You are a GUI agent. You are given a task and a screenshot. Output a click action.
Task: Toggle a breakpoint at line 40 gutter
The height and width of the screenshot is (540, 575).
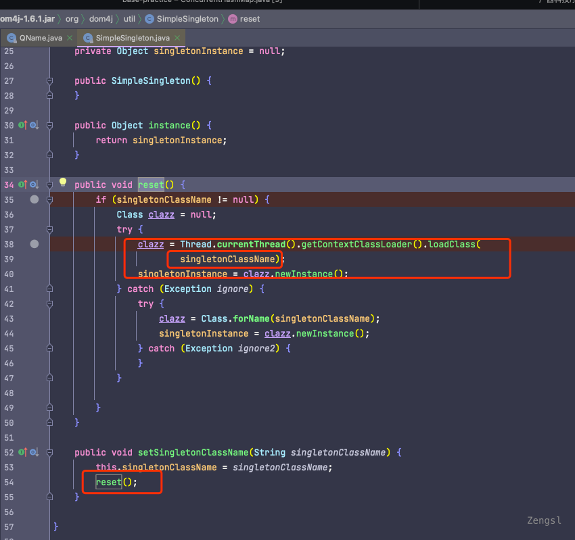coord(34,274)
